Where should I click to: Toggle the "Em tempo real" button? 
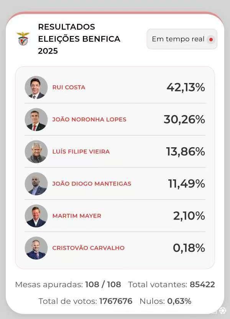[x=182, y=39]
